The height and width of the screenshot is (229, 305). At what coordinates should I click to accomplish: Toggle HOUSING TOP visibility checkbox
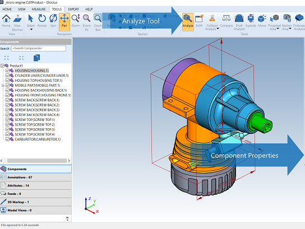7,81
